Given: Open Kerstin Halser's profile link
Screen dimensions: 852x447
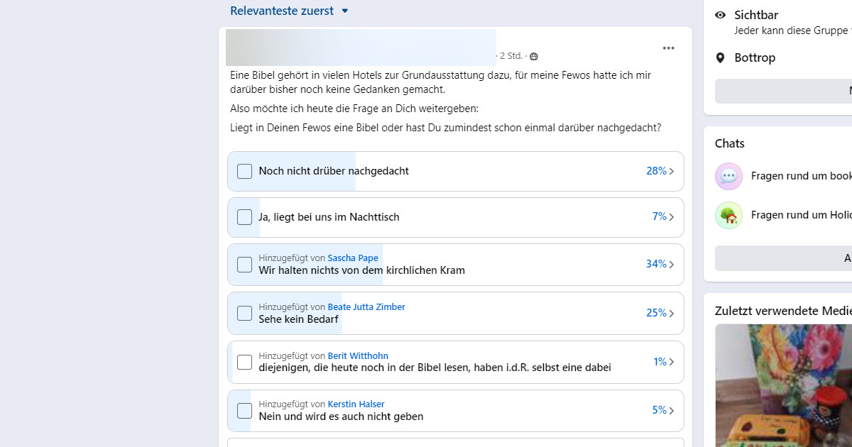Looking at the screenshot, I should (x=356, y=404).
